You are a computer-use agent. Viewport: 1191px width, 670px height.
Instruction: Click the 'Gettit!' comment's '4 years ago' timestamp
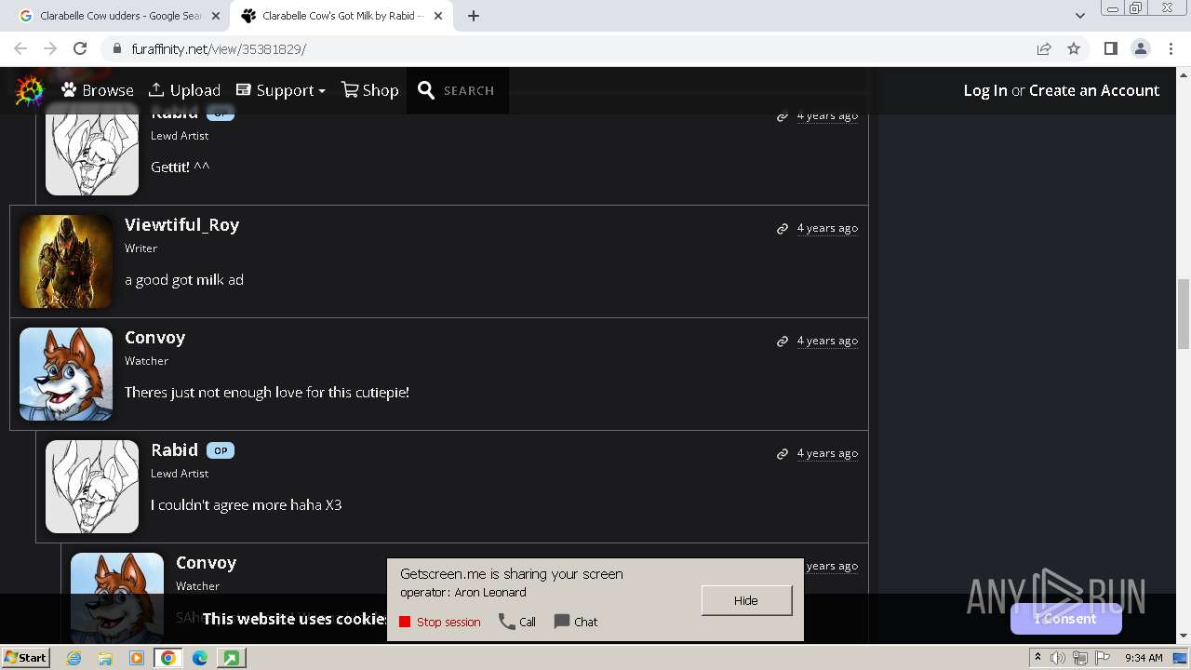click(827, 115)
